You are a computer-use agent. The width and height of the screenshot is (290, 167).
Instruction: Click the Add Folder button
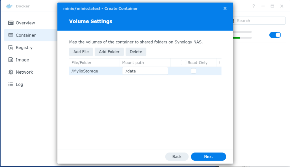(x=109, y=52)
